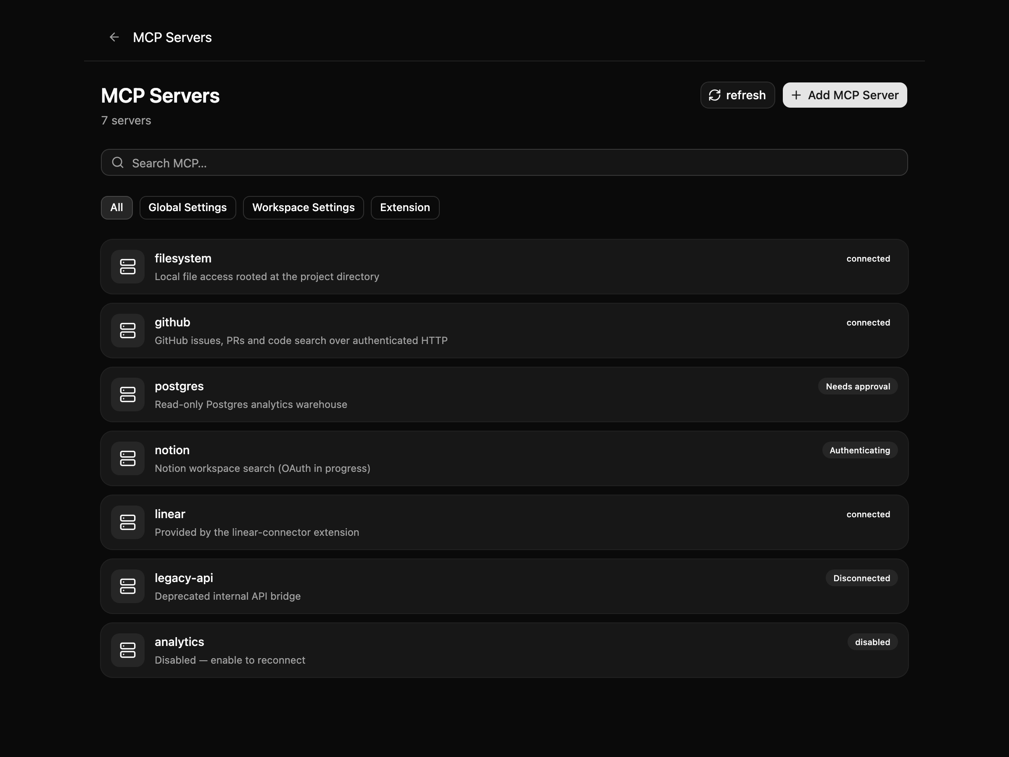Switch to Workspace Settings filter
Viewport: 1009px width, 757px height.
click(x=304, y=208)
